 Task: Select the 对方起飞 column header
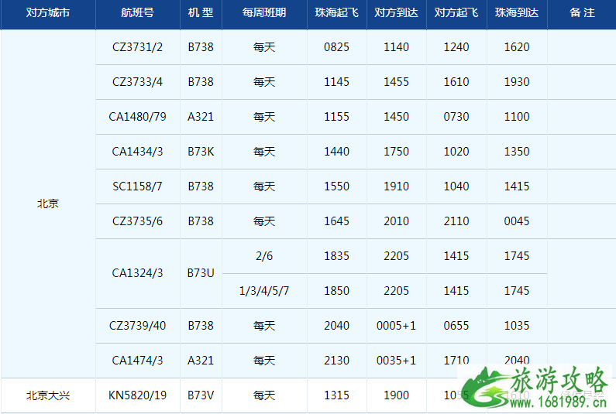point(456,13)
